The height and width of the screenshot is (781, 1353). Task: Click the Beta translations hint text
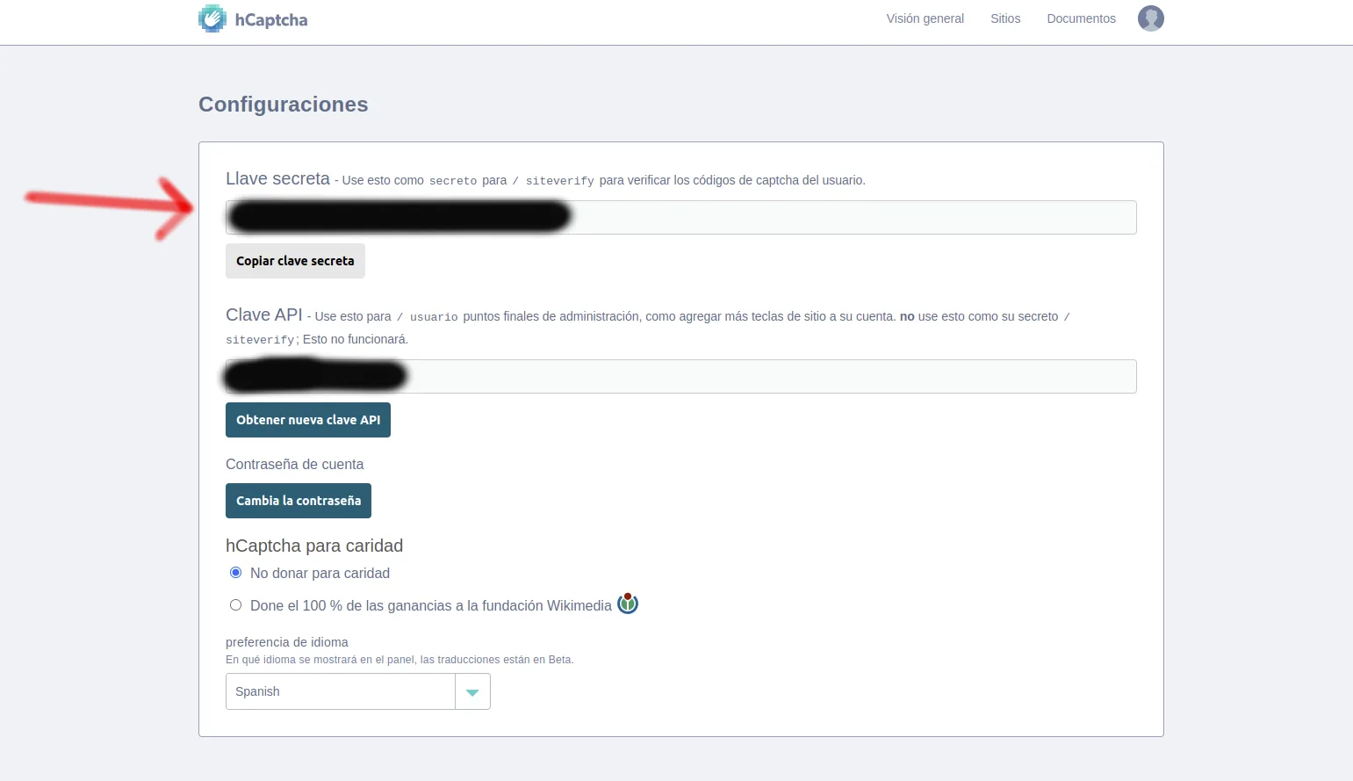click(399, 660)
